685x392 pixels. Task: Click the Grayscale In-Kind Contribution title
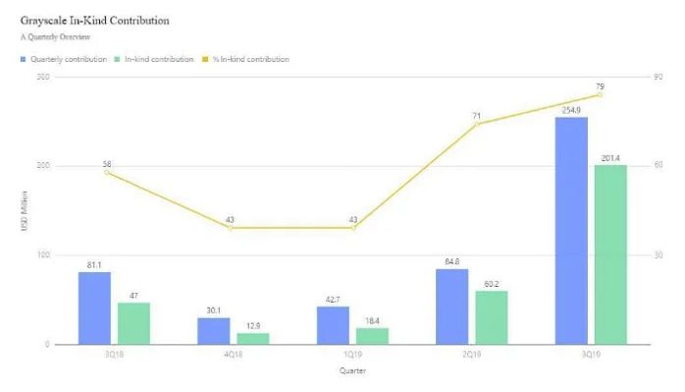[x=95, y=21]
